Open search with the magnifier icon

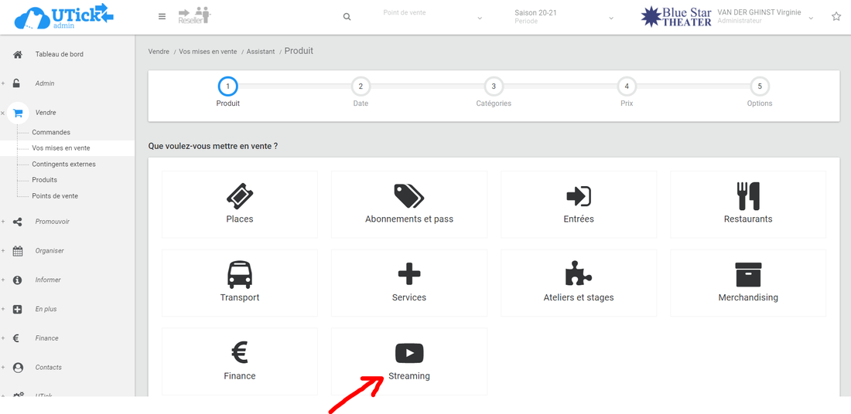pyautogui.click(x=347, y=17)
